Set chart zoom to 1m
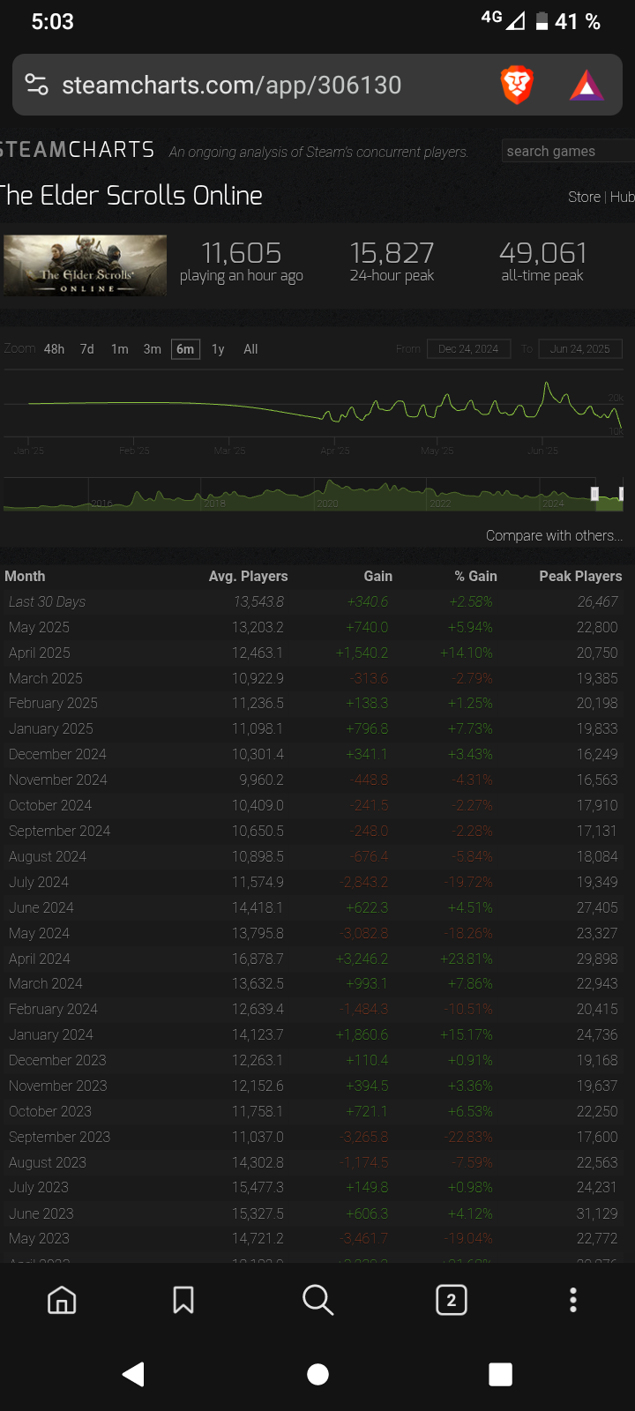This screenshot has height=1411, width=635. (120, 349)
